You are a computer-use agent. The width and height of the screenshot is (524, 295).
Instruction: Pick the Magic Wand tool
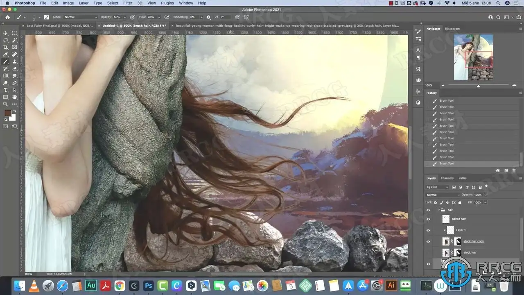(x=15, y=40)
